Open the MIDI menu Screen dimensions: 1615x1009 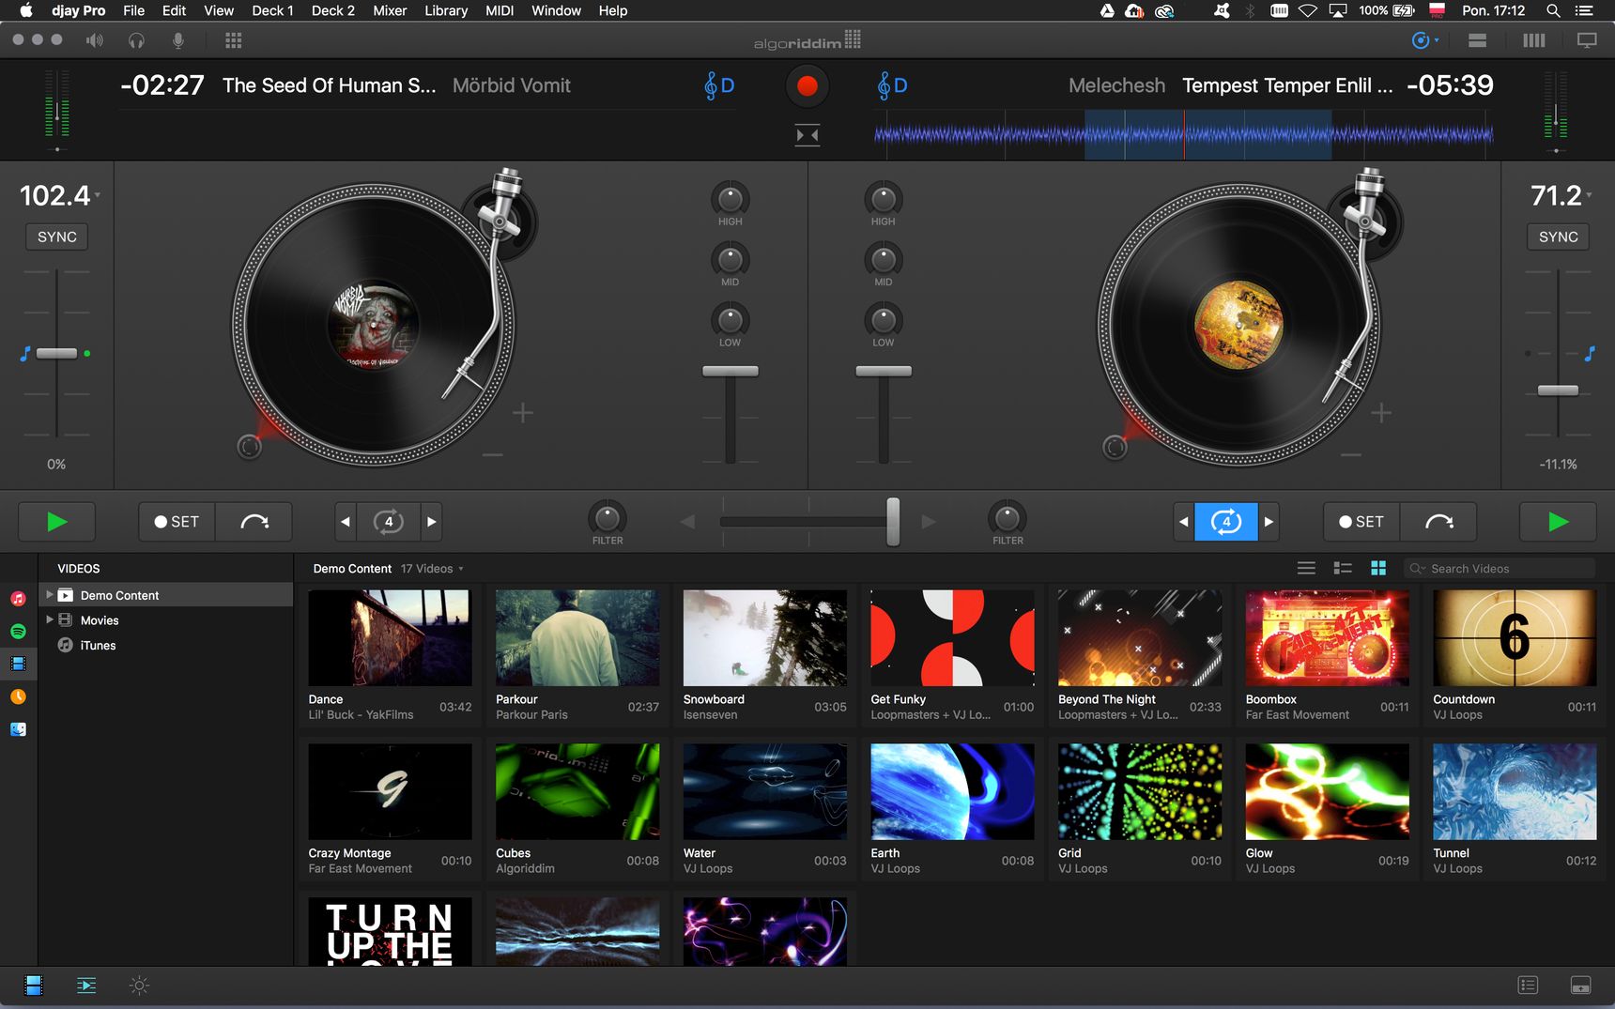[x=500, y=10]
